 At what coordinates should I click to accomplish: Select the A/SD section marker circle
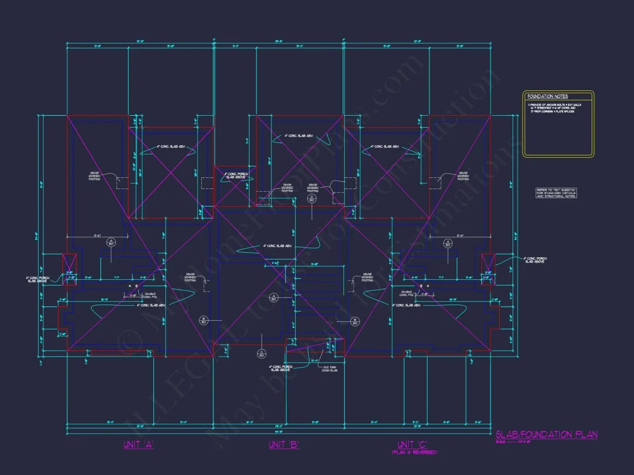111,242
